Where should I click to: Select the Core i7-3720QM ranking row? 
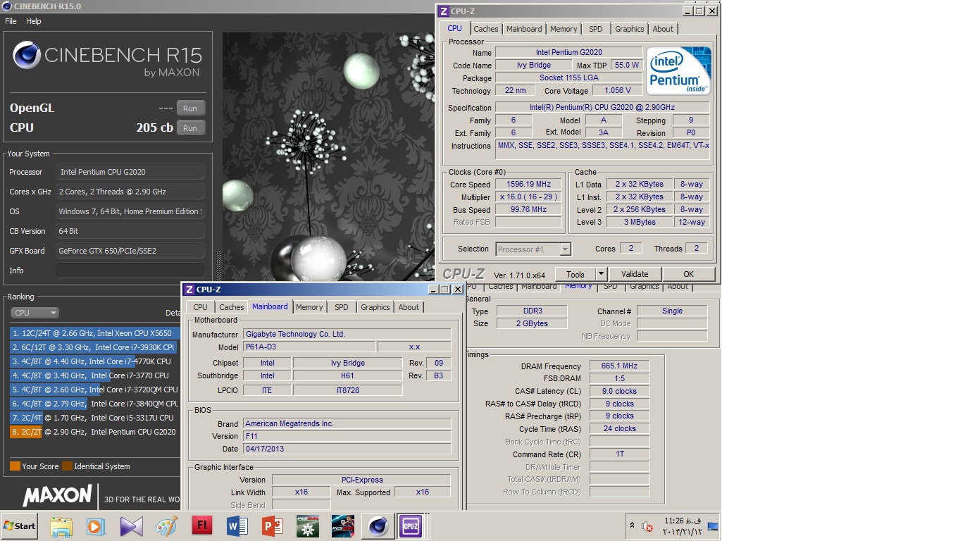point(94,390)
